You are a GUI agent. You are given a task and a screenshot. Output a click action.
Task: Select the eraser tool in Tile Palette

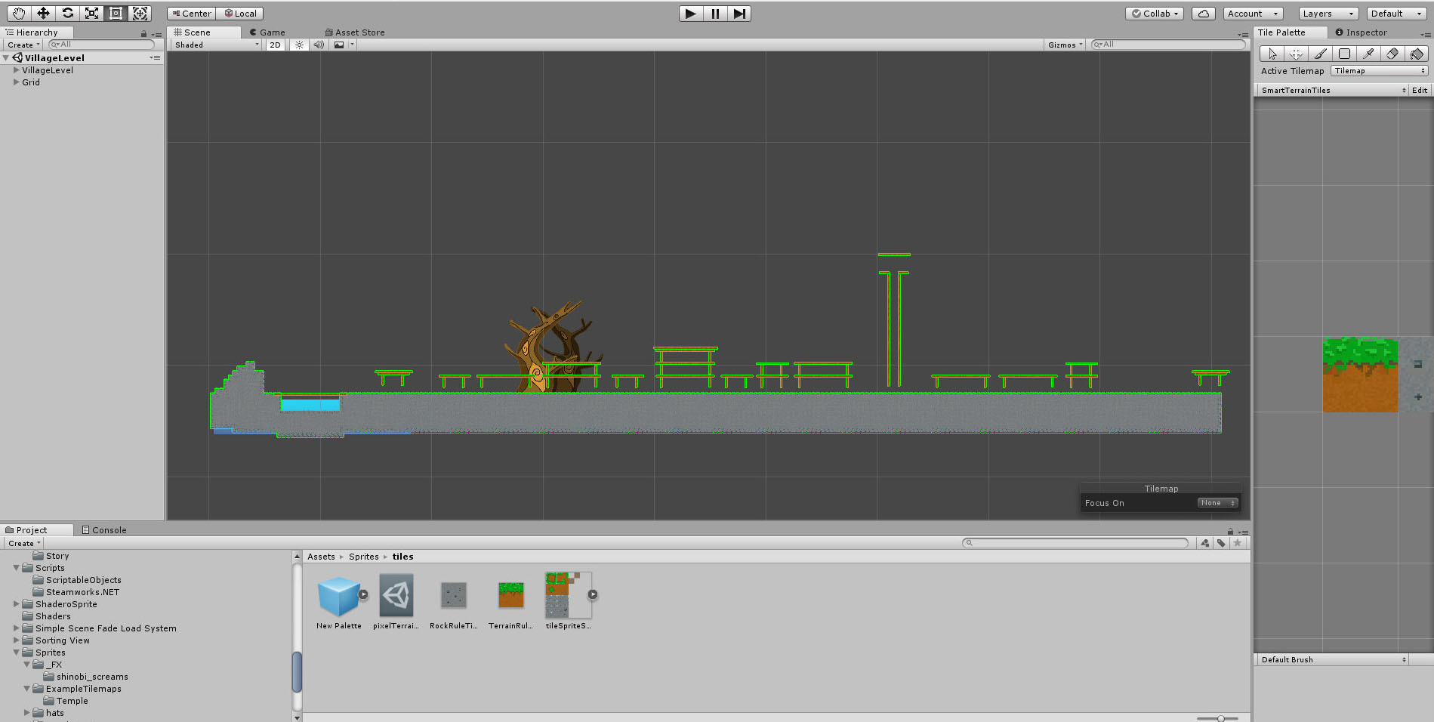click(1392, 54)
